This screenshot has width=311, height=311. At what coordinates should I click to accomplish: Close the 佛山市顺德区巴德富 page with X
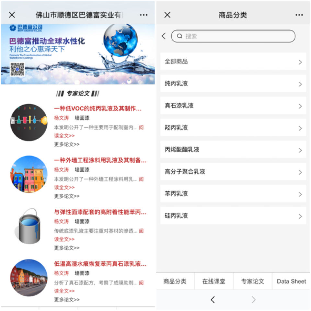(x=12, y=15)
